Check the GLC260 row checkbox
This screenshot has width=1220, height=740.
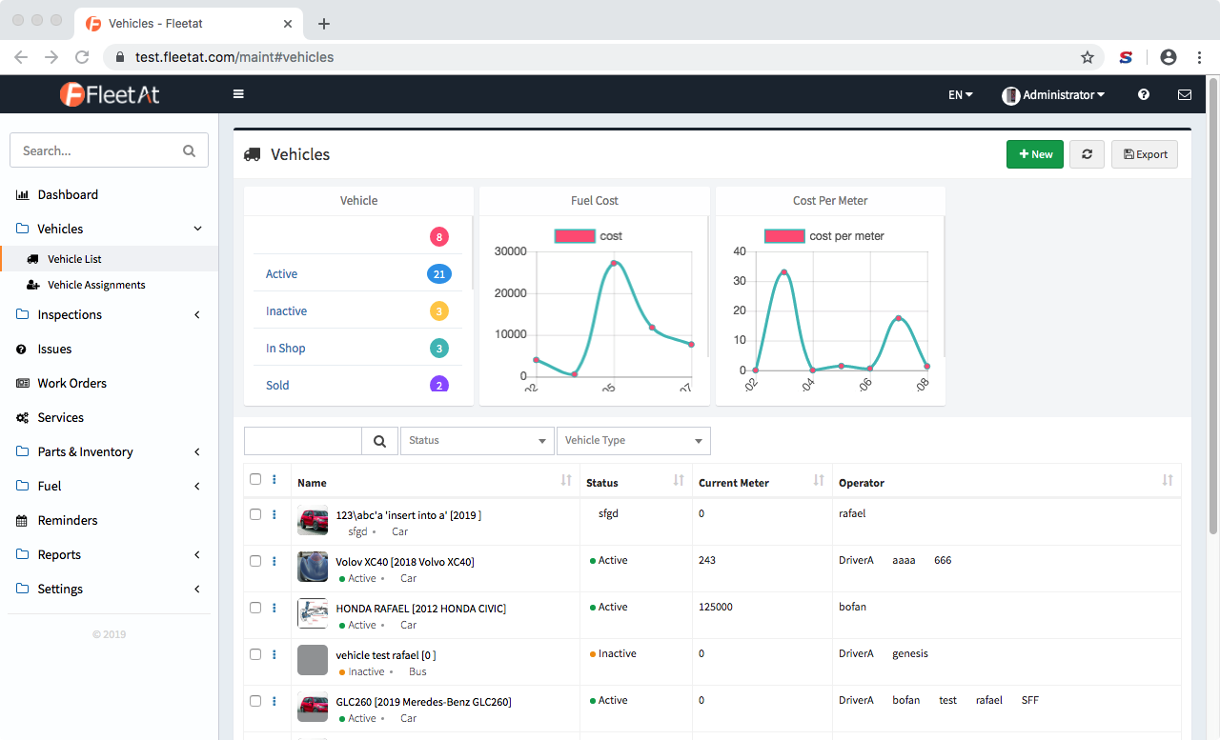[255, 701]
